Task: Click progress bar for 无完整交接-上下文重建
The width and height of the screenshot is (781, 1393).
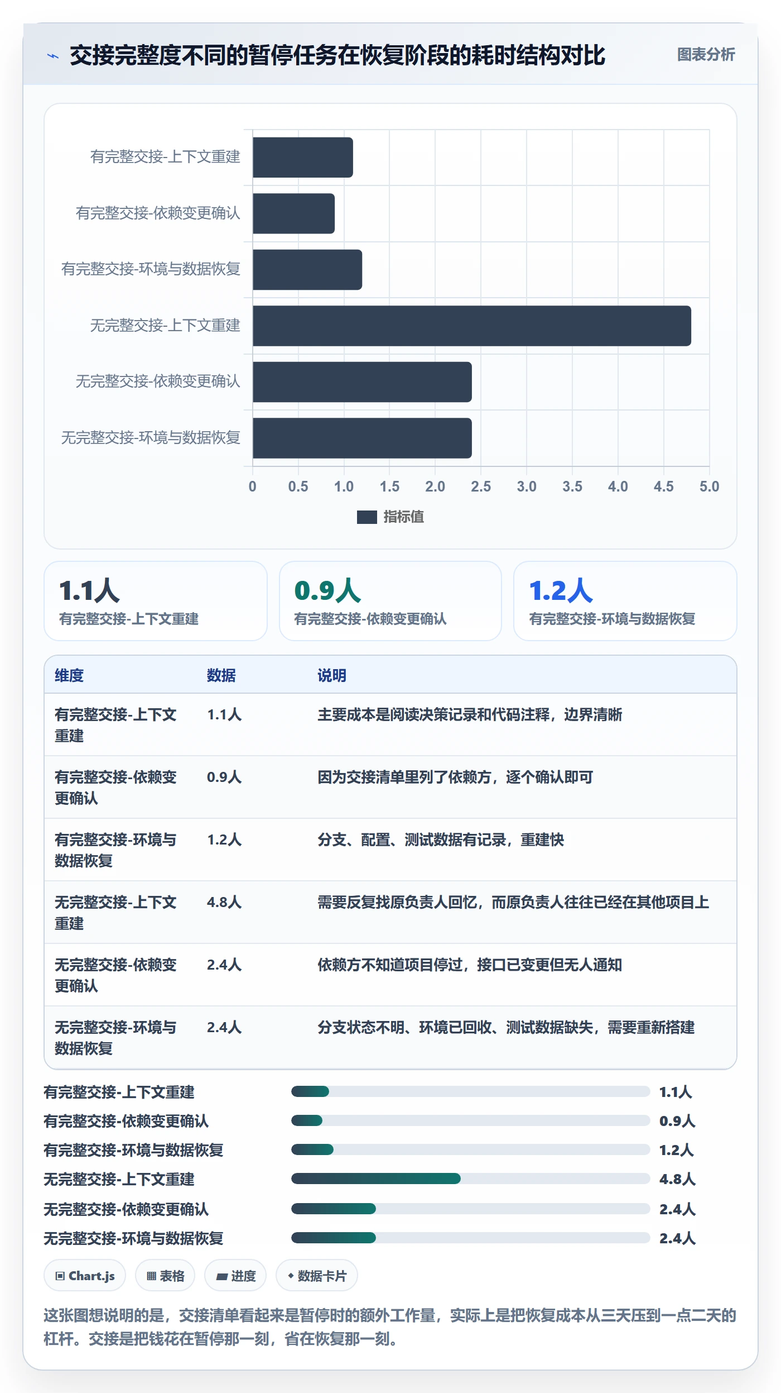Action: [470, 1179]
